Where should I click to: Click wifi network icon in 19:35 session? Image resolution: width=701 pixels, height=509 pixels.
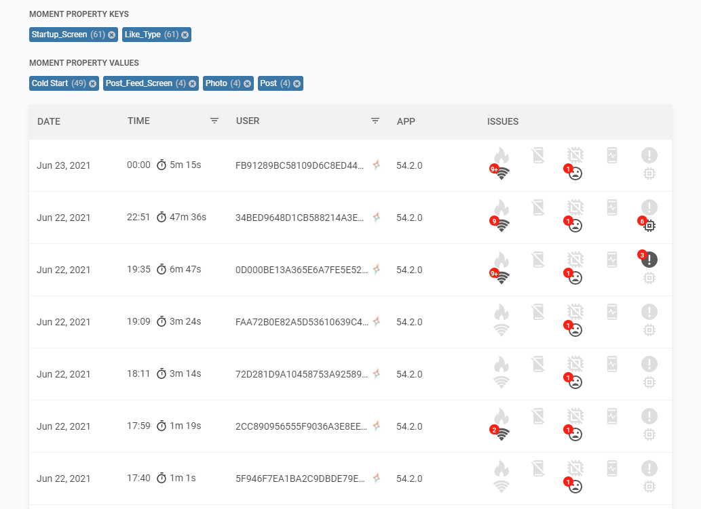pyautogui.click(x=501, y=278)
